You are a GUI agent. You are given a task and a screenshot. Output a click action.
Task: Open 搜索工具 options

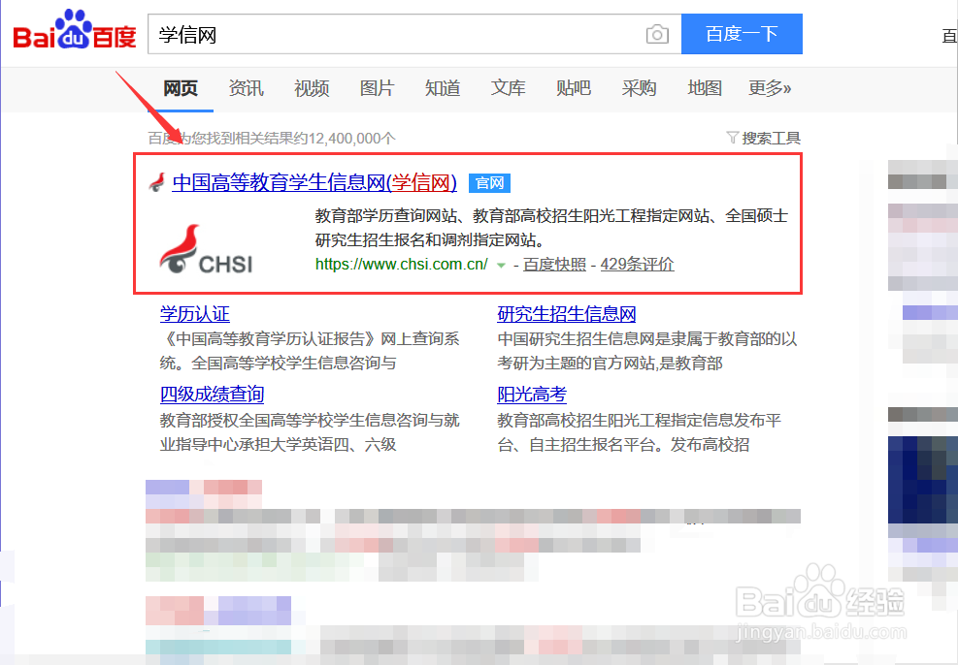[771, 139]
